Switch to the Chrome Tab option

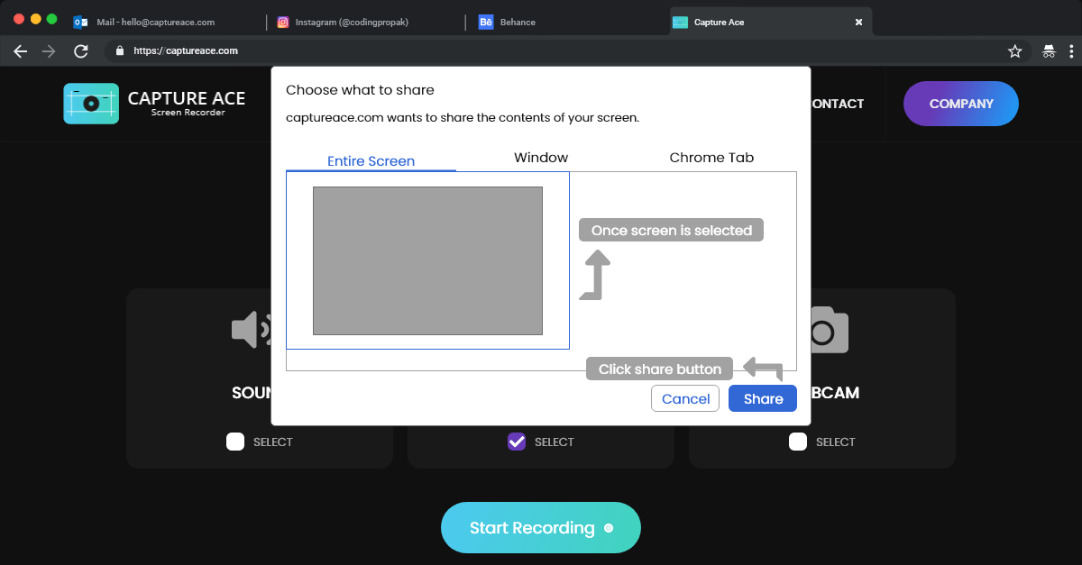[711, 158]
